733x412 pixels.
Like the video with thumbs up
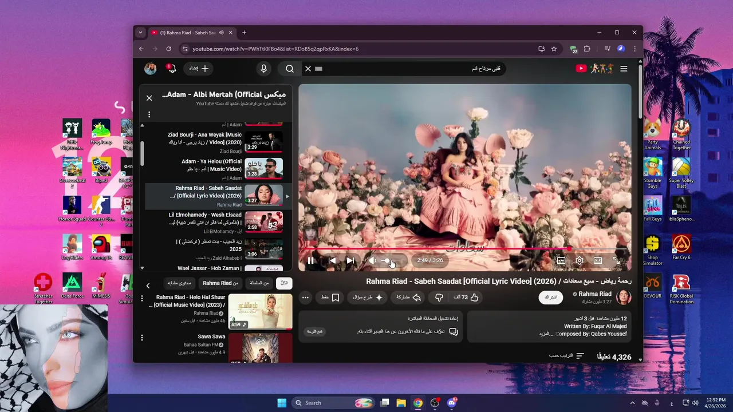click(466, 298)
